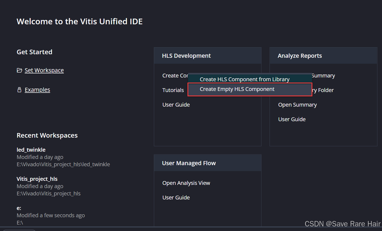Viewport: 382px width, 231px height.
Task: Open the Set Workspace link
Action: [44, 70]
